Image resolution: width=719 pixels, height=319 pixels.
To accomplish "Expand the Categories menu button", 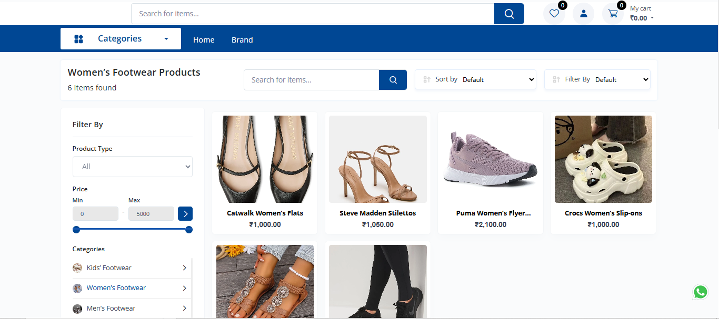I will coord(121,39).
